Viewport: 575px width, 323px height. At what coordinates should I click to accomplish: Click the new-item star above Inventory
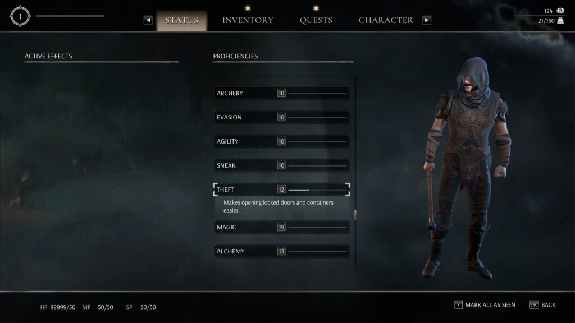click(248, 8)
